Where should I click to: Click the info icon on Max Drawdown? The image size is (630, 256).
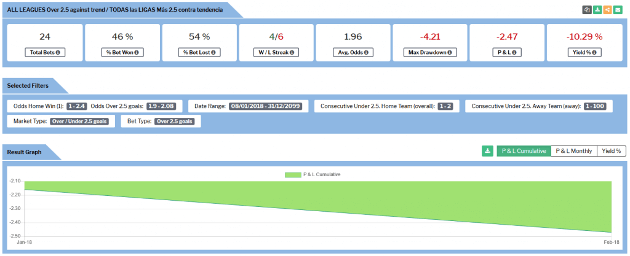point(449,52)
